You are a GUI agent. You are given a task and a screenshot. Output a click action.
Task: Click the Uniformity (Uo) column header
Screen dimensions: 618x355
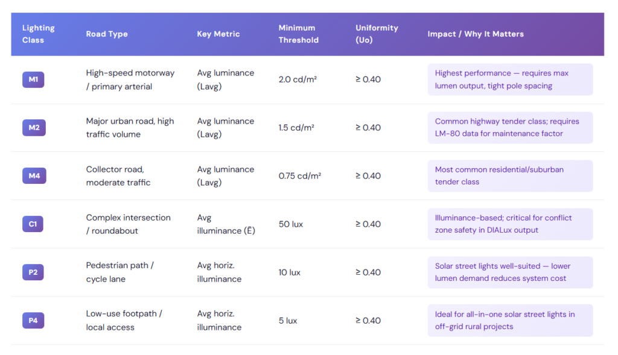coord(377,34)
